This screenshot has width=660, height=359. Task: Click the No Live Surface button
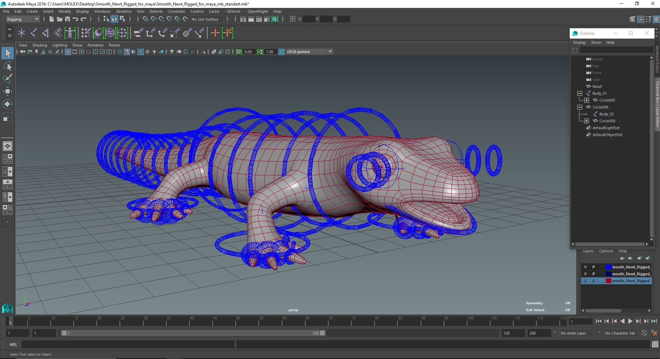(206, 19)
